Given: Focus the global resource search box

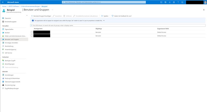Looking at the screenshot, I should click(104, 2).
